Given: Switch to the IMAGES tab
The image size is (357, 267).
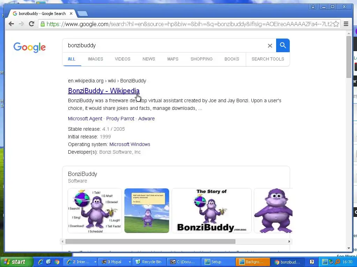Looking at the screenshot, I should point(96,59).
